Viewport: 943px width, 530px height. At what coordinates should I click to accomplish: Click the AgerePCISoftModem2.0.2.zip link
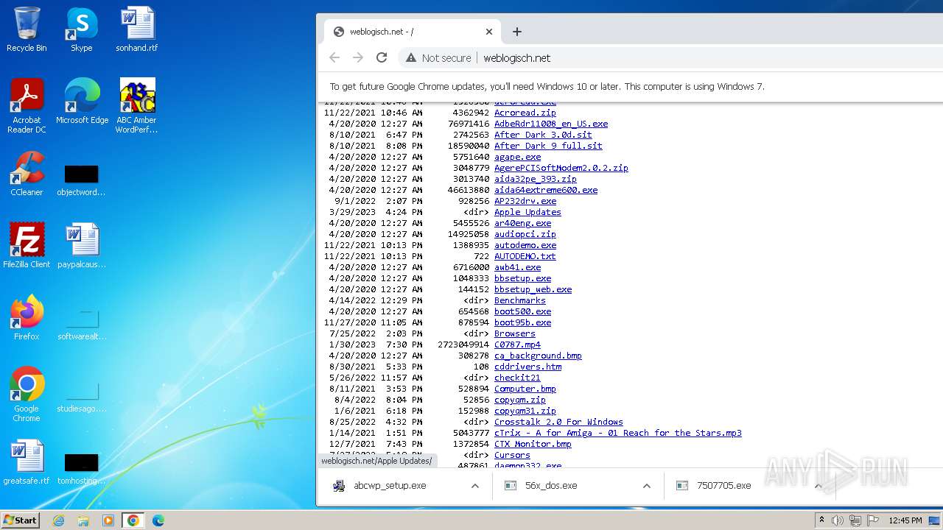[x=561, y=168]
